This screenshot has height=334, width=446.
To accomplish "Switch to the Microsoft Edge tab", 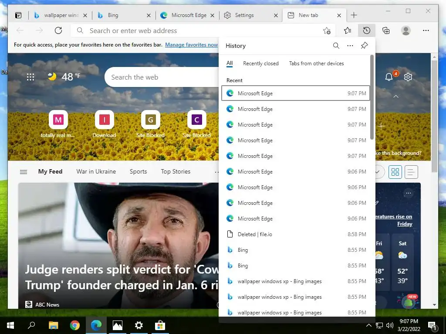I will click(187, 15).
